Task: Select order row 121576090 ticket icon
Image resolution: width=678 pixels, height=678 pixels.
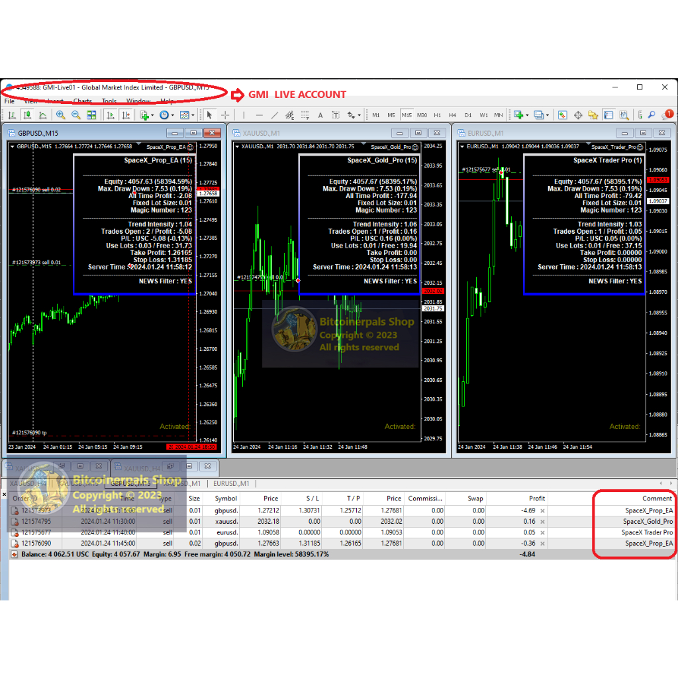Action: [x=15, y=544]
